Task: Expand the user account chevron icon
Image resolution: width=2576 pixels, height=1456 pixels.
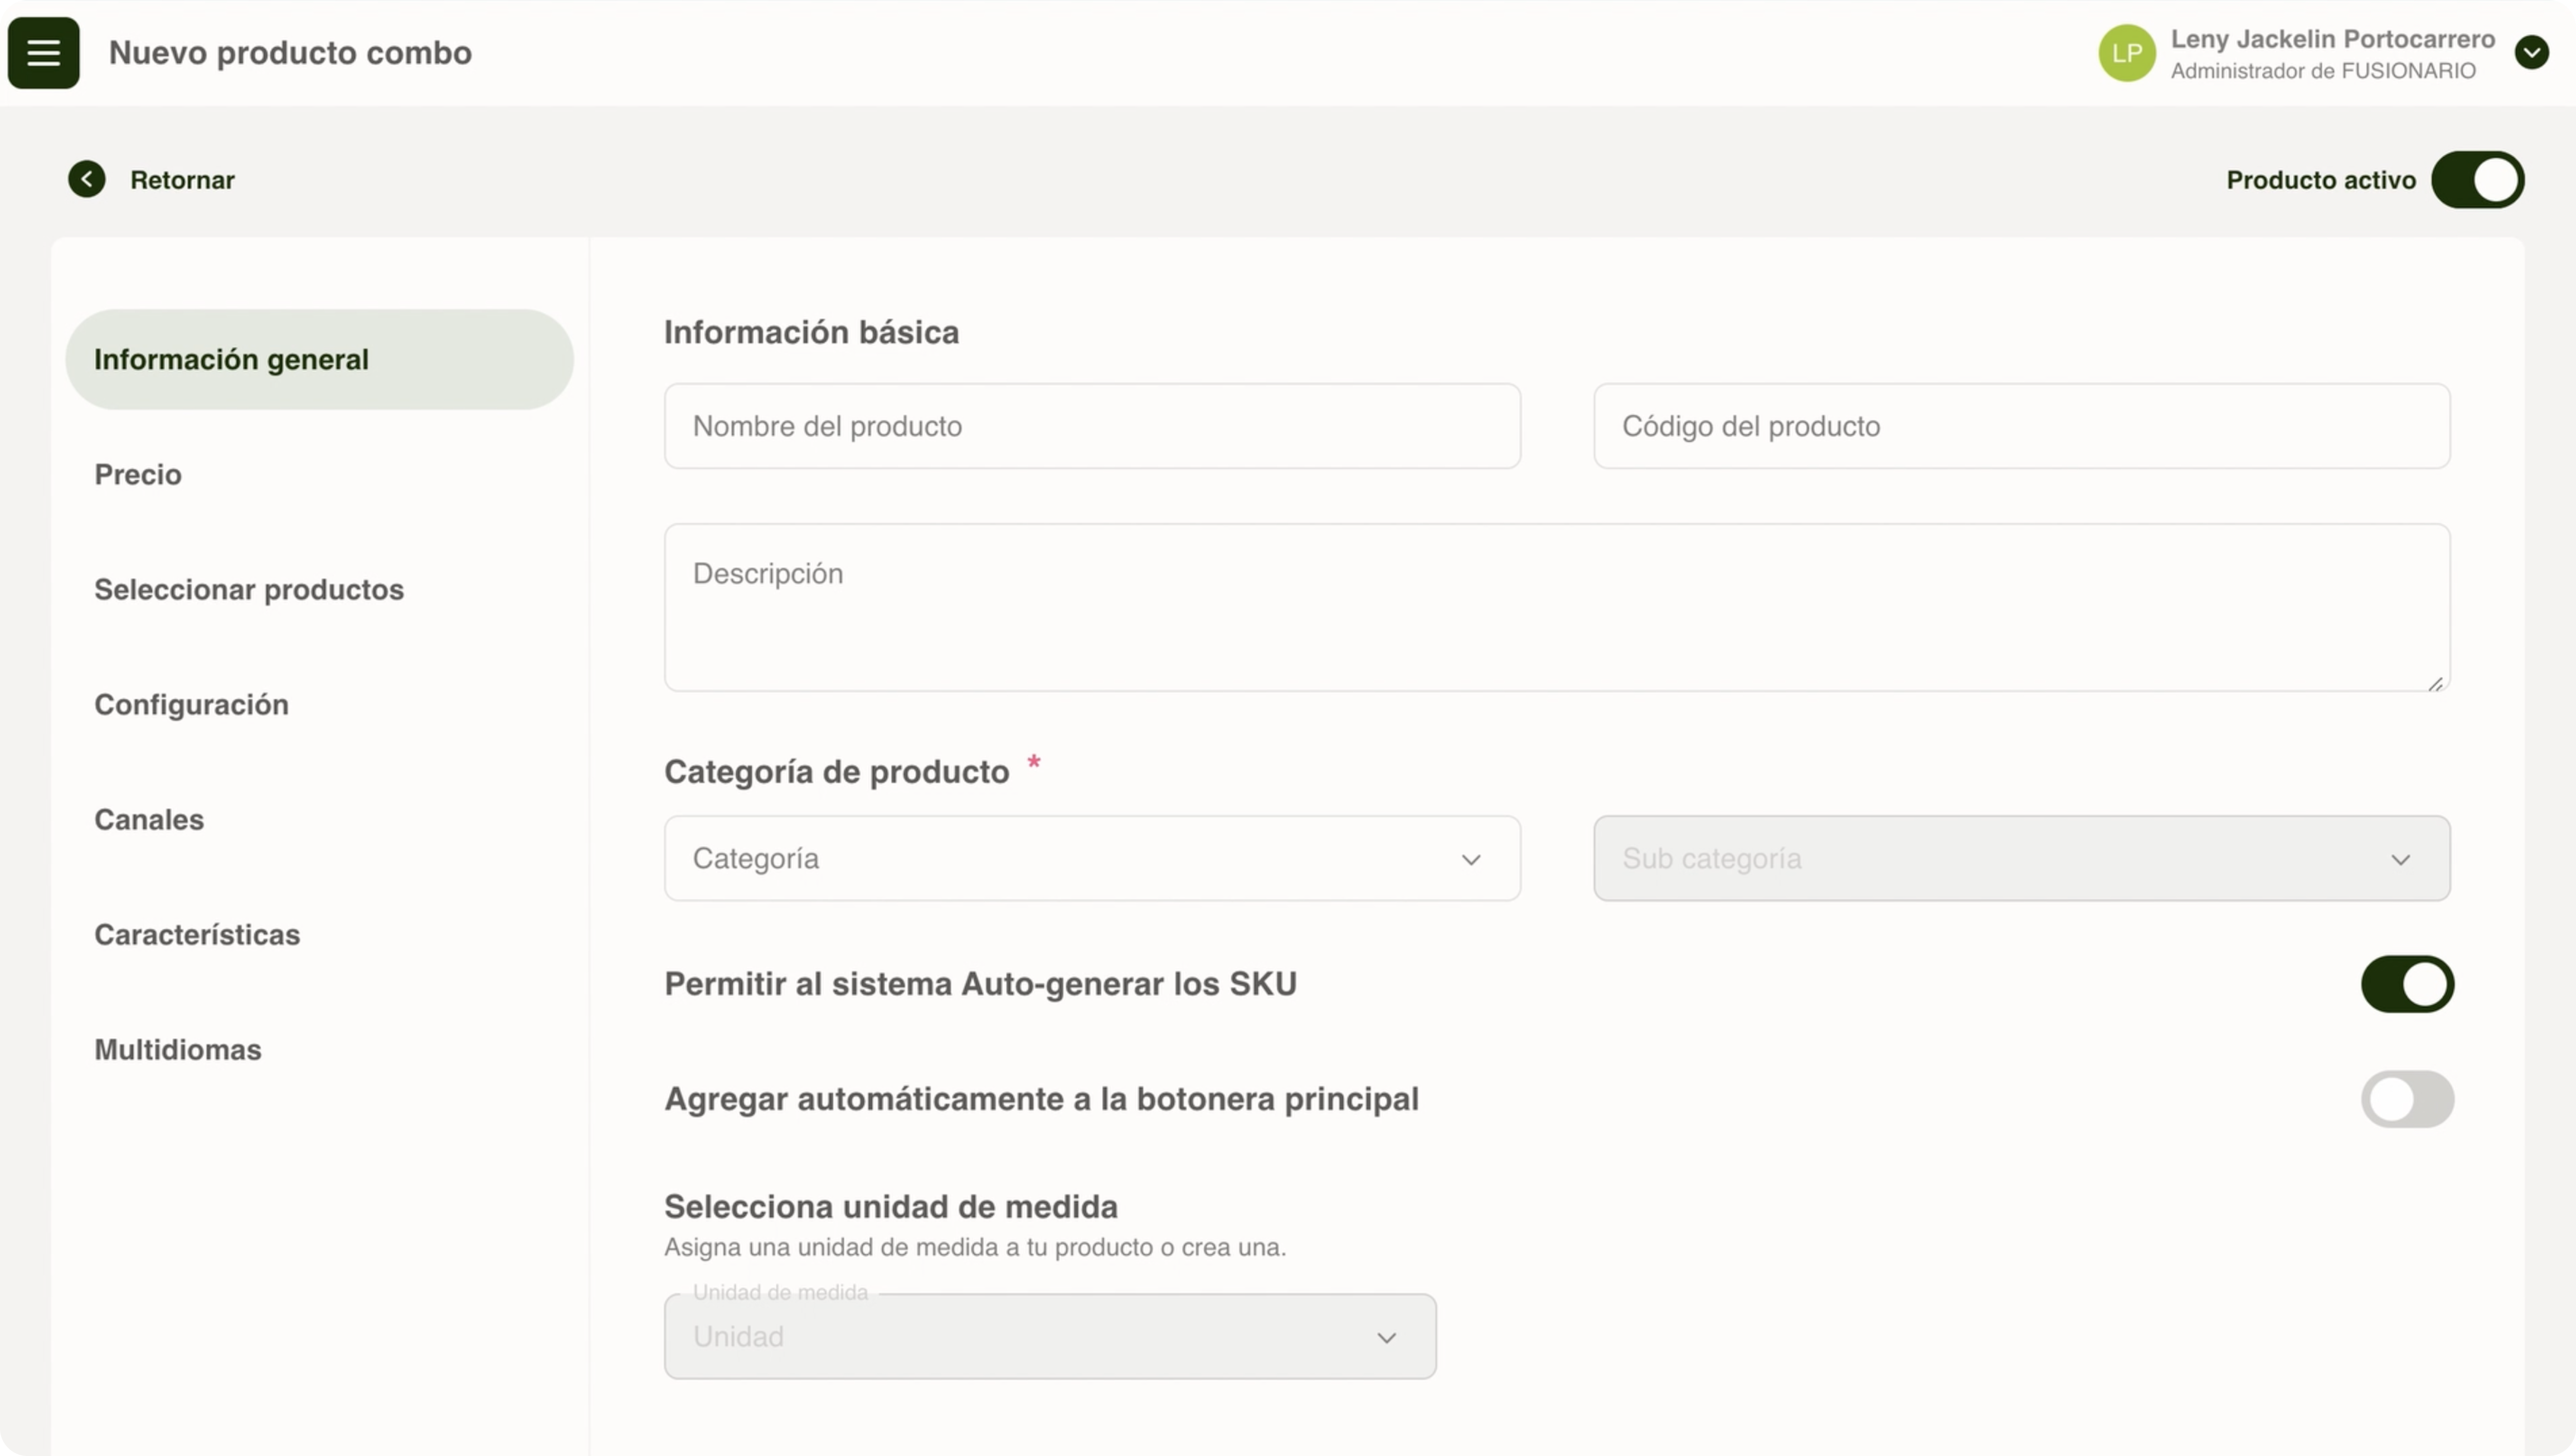Action: (x=2531, y=52)
